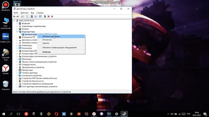This screenshot has width=209, height=117.
Task: Click the update driver toolbar icon with green arrow
Action: click(x=45, y=17)
